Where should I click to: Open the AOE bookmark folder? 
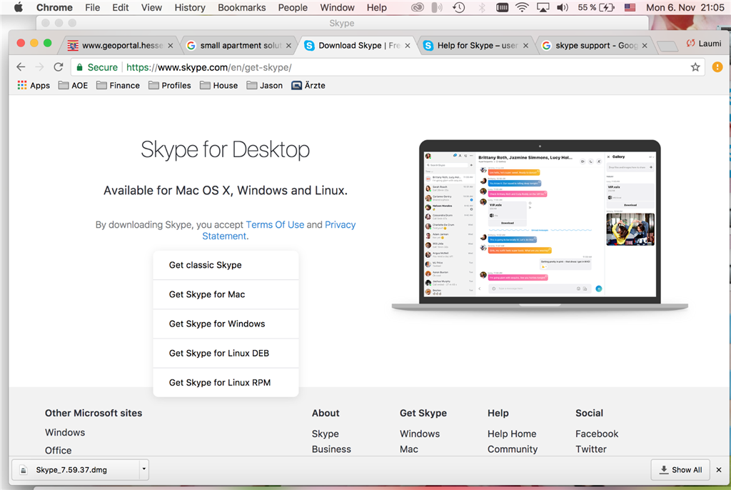[x=74, y=86]
